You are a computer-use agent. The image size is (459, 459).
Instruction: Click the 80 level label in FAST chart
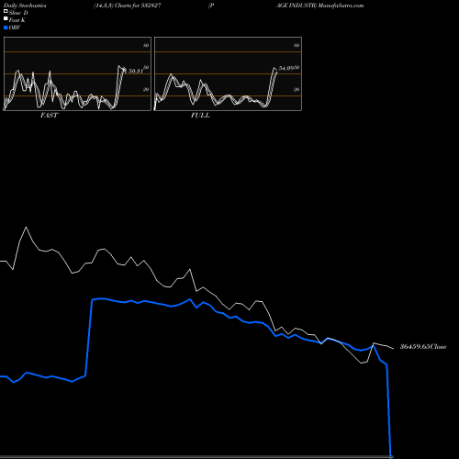146,45
